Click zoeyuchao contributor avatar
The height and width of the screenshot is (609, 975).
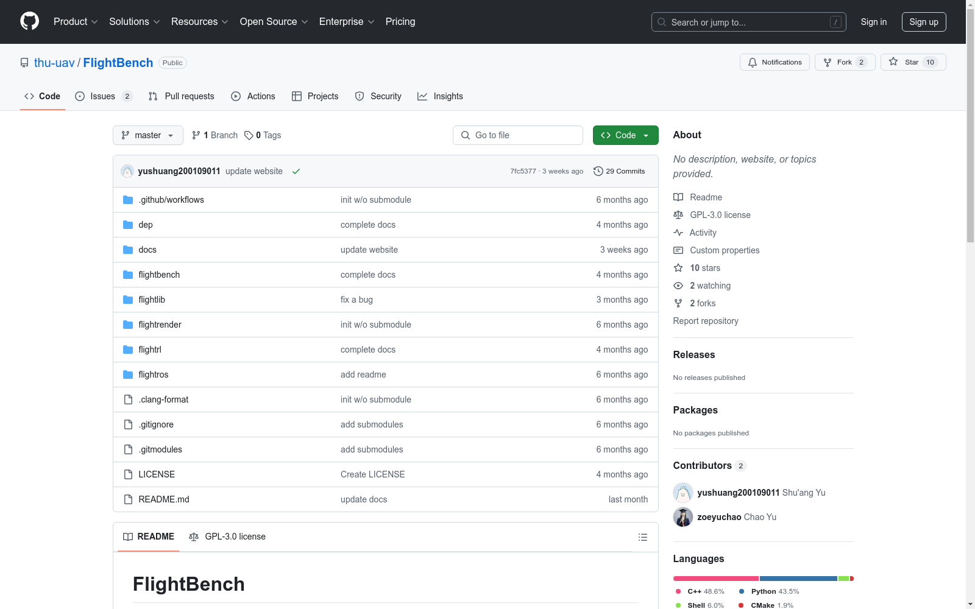tap(683, 517)
